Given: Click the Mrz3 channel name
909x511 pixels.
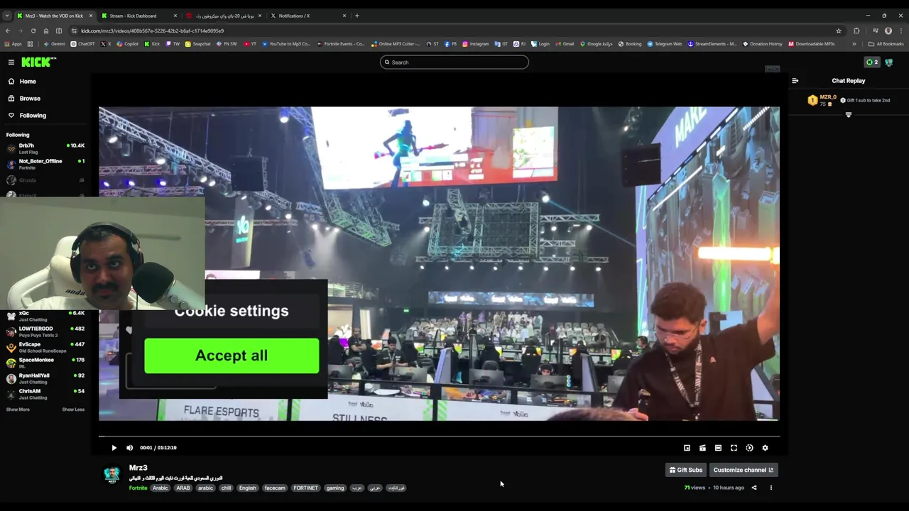Looking at the screenshot, I should [x=138, y=468].
